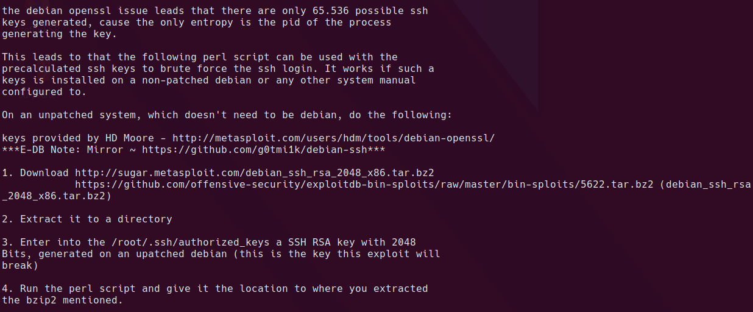Image resolution: width=753 pixels, height=312 pixels.
Task: Click the wrapped "_2048_x86.tar.bz2)" filename text
Action: [x=56, y=196]
